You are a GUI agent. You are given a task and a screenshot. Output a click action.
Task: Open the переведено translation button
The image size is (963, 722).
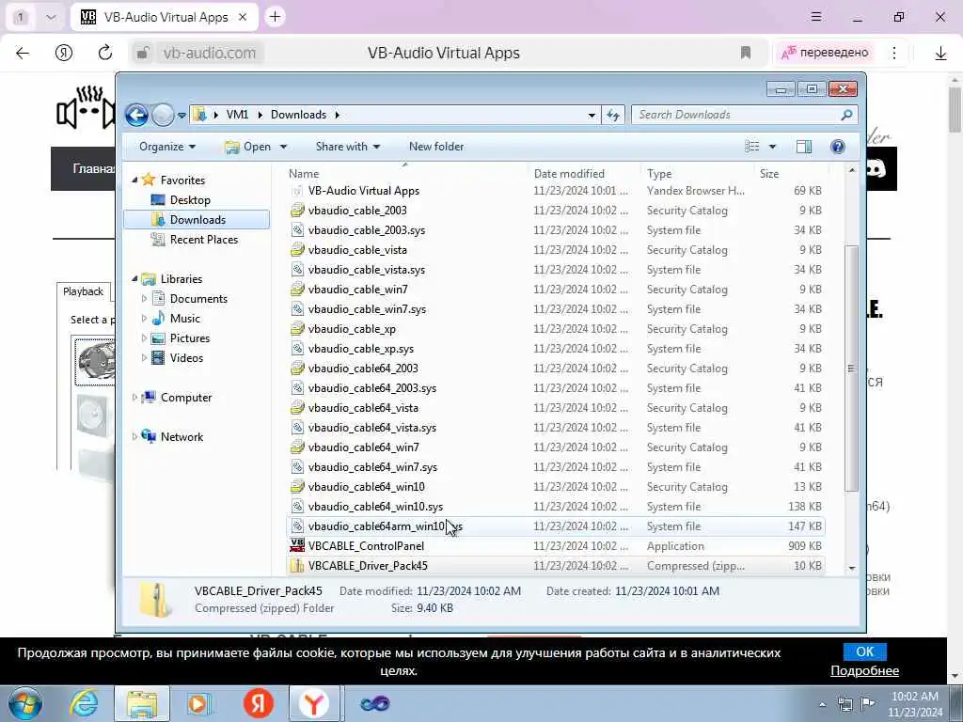point(824,53)
